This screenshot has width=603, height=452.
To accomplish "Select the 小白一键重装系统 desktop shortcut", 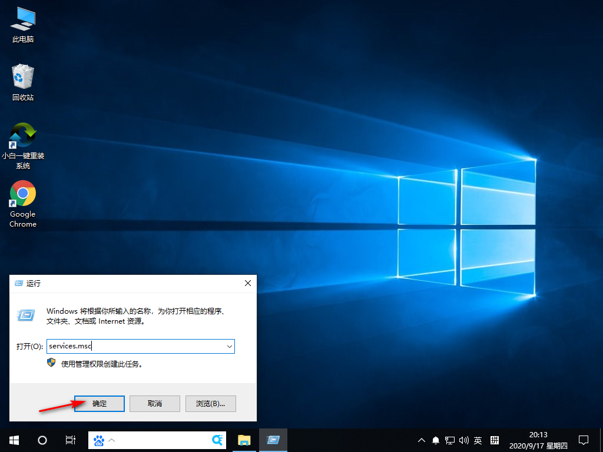I will pyautogui.click(x=23, y=145).
